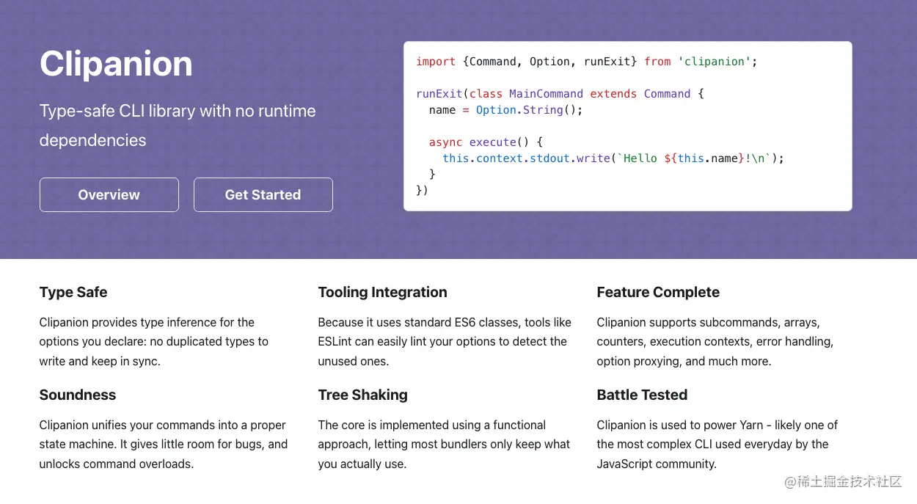Click the import statement code line
917x504 pixels.
click(586, 62)
